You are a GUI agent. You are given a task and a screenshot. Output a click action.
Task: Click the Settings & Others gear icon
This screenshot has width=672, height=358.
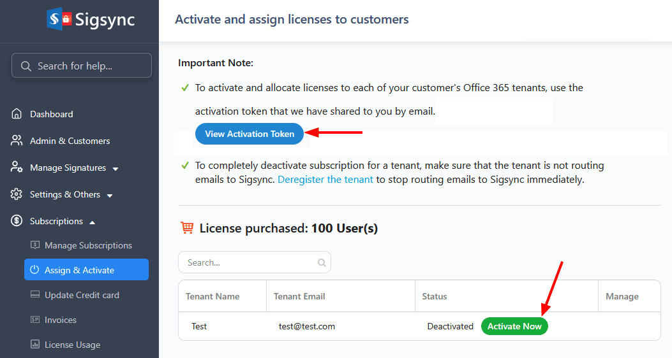coord(17,194)
